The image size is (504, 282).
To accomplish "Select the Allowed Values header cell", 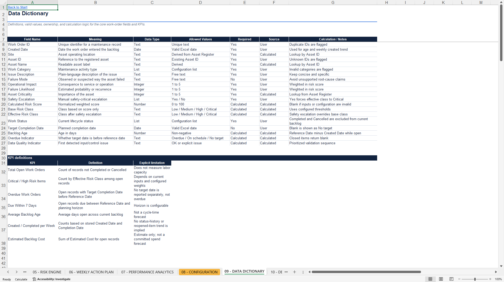I will (x=200, y=39).
